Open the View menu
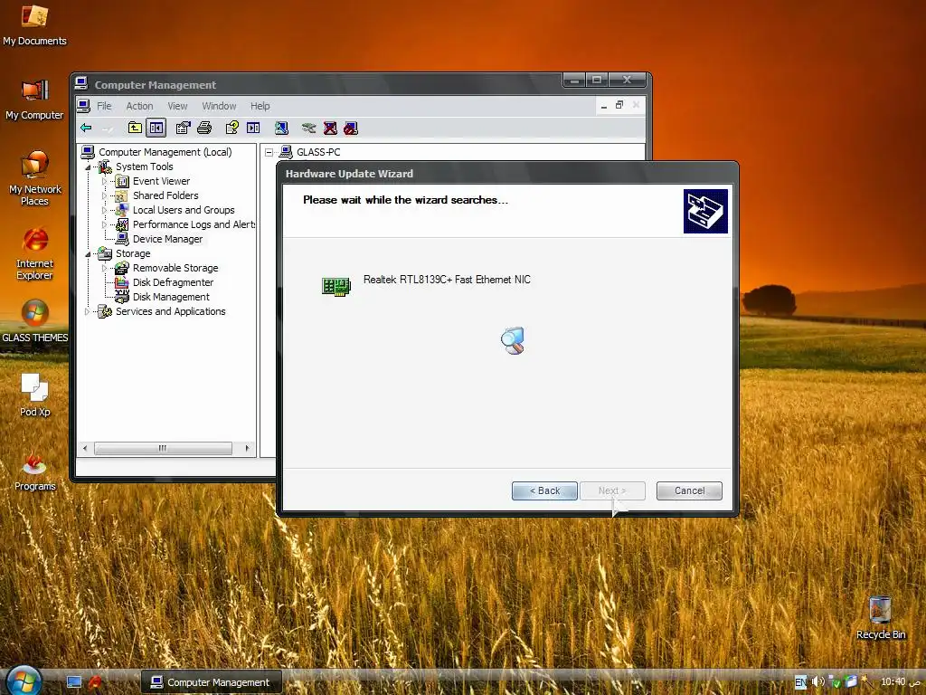The image size is (926, 695). 177,106
